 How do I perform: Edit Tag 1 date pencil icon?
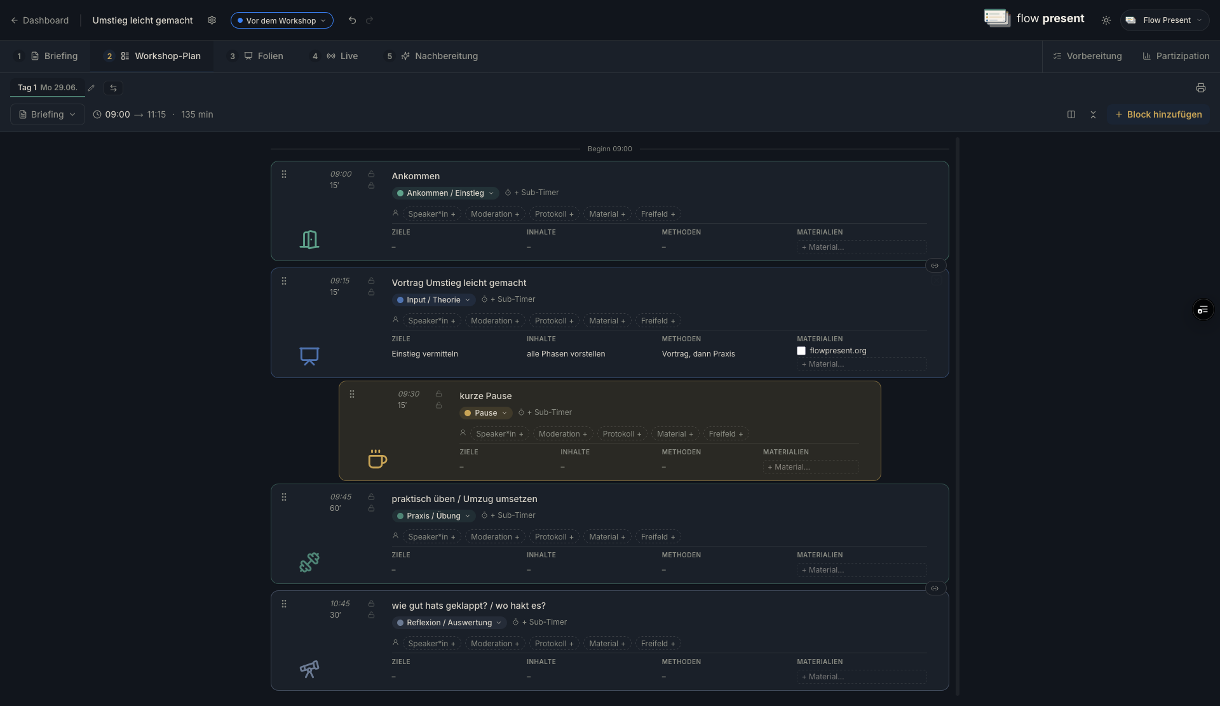click(91, 88)
